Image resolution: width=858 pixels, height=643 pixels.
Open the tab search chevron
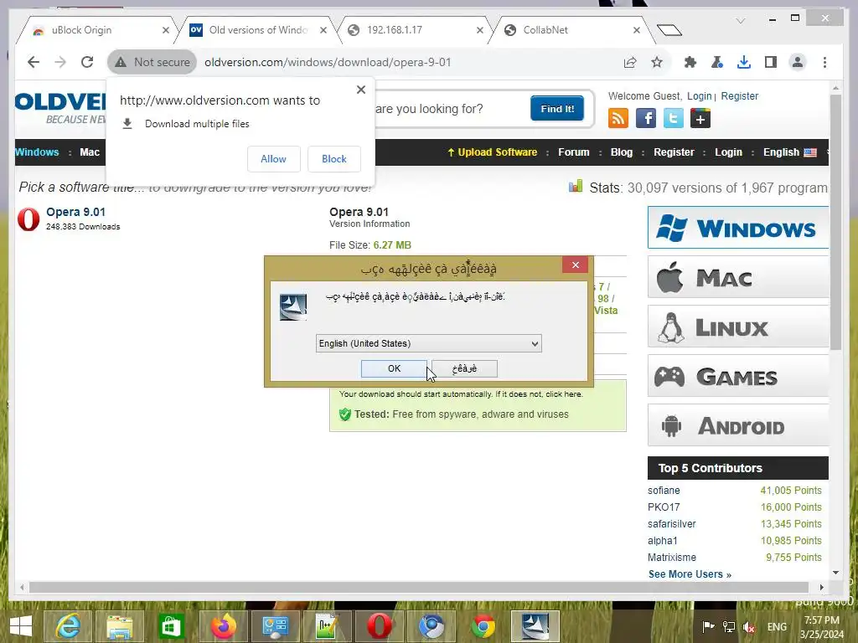coord(741,21)
